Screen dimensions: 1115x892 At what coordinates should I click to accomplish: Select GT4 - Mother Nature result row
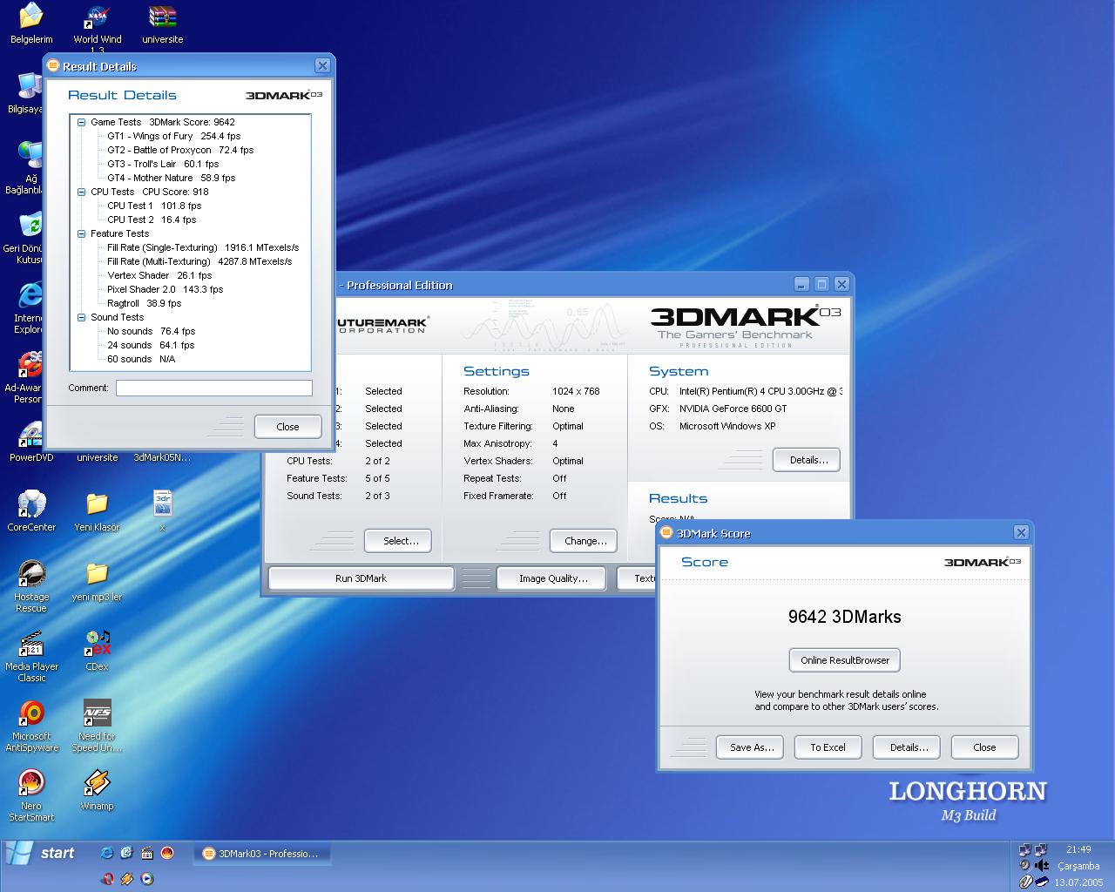point(171,178)
